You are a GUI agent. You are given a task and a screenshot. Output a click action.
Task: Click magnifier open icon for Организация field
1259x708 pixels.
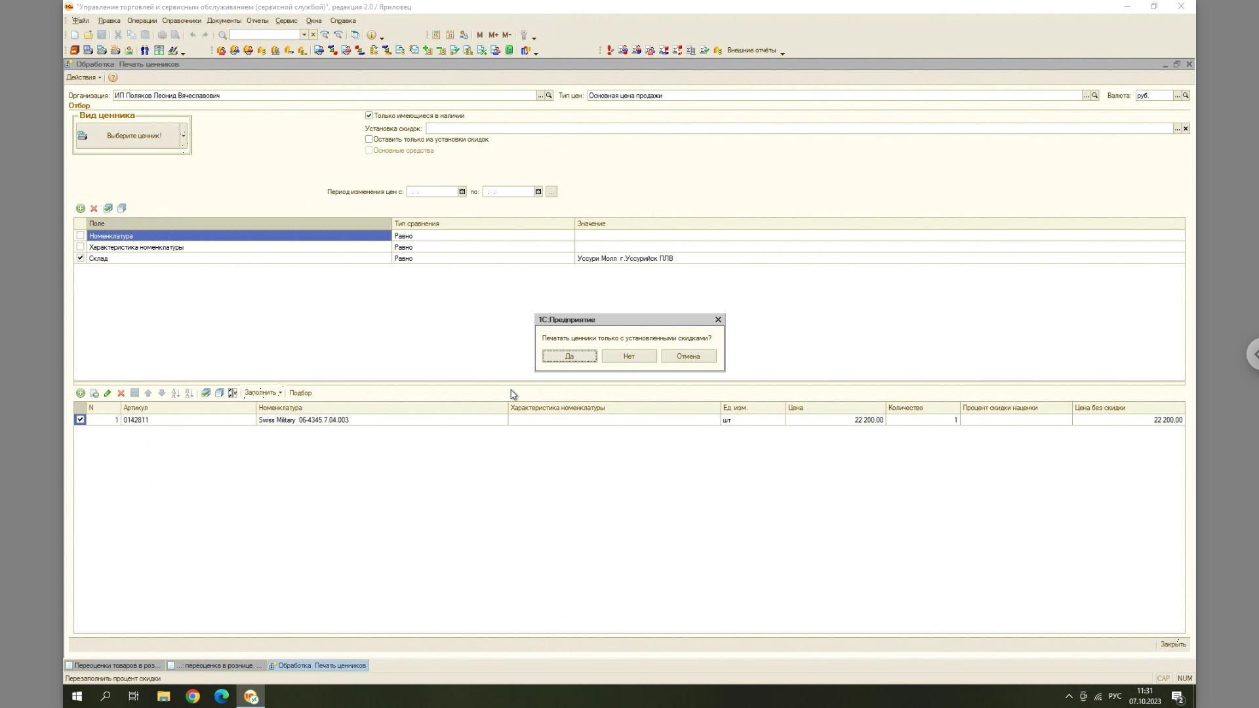549,96
